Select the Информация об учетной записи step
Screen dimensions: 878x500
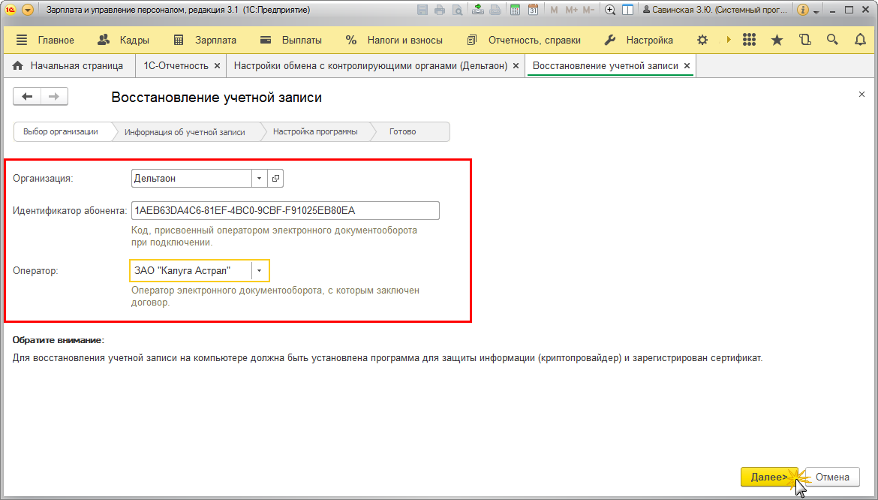185,132
